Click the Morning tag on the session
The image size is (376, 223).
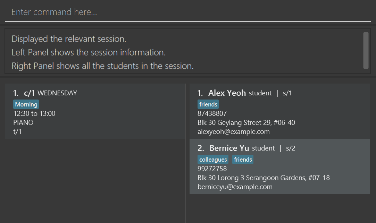tap(26, 104)
